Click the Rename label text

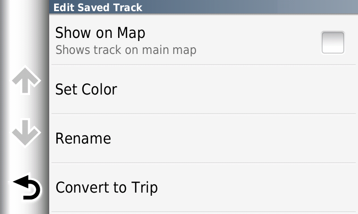click(x=83, y=139)
